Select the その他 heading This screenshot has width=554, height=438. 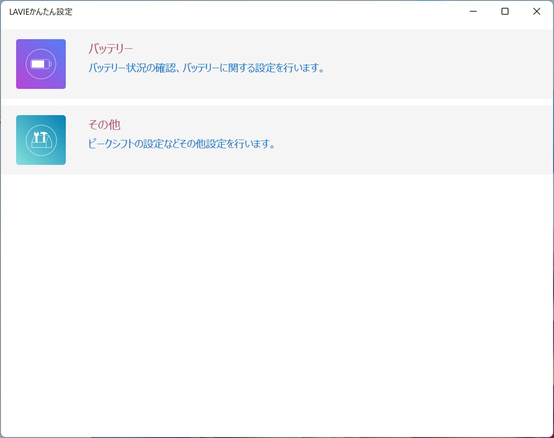point(104,125)
